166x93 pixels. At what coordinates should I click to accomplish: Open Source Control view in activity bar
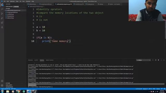[x=2, y=14]
